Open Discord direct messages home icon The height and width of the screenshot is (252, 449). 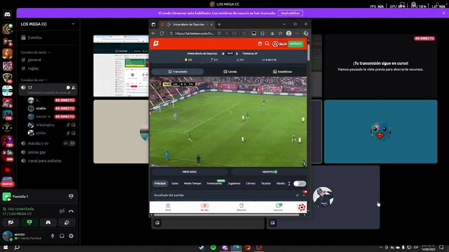coord(7,14)
